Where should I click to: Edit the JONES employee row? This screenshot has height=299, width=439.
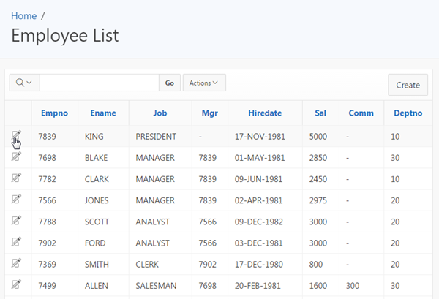16,199
